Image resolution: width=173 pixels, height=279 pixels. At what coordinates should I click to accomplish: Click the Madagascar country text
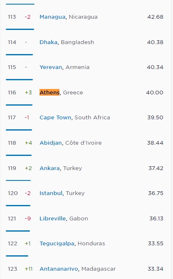point(99,269)
